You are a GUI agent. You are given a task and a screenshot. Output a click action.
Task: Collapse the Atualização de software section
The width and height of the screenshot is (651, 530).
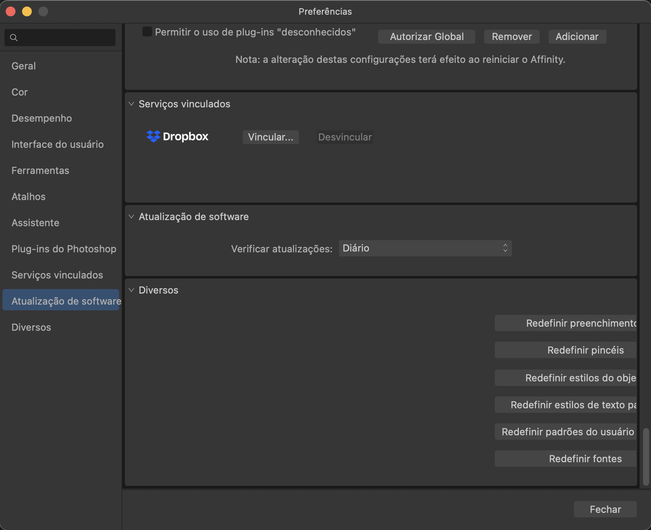click(x=131, y=217)
